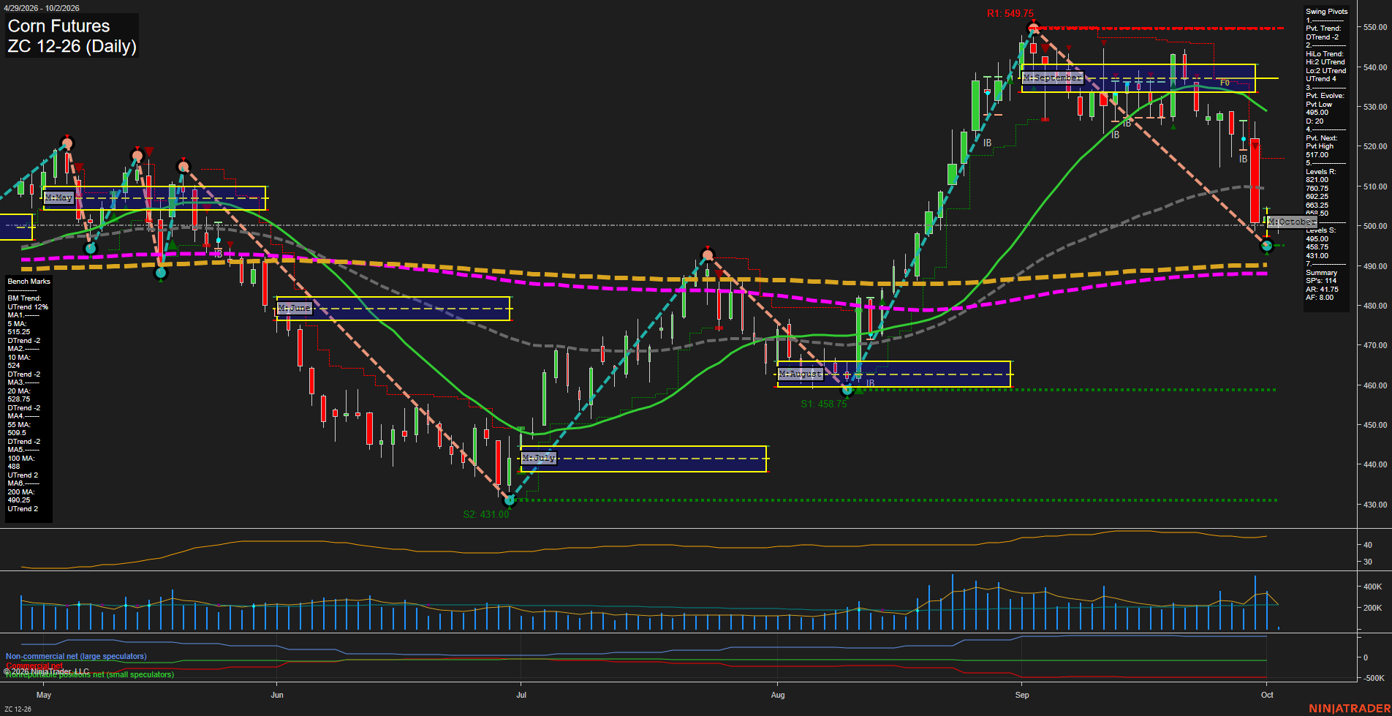Click the swing low pivot marker at S2 431.00
Screen dimensions: 1392x716
(510, 500)
